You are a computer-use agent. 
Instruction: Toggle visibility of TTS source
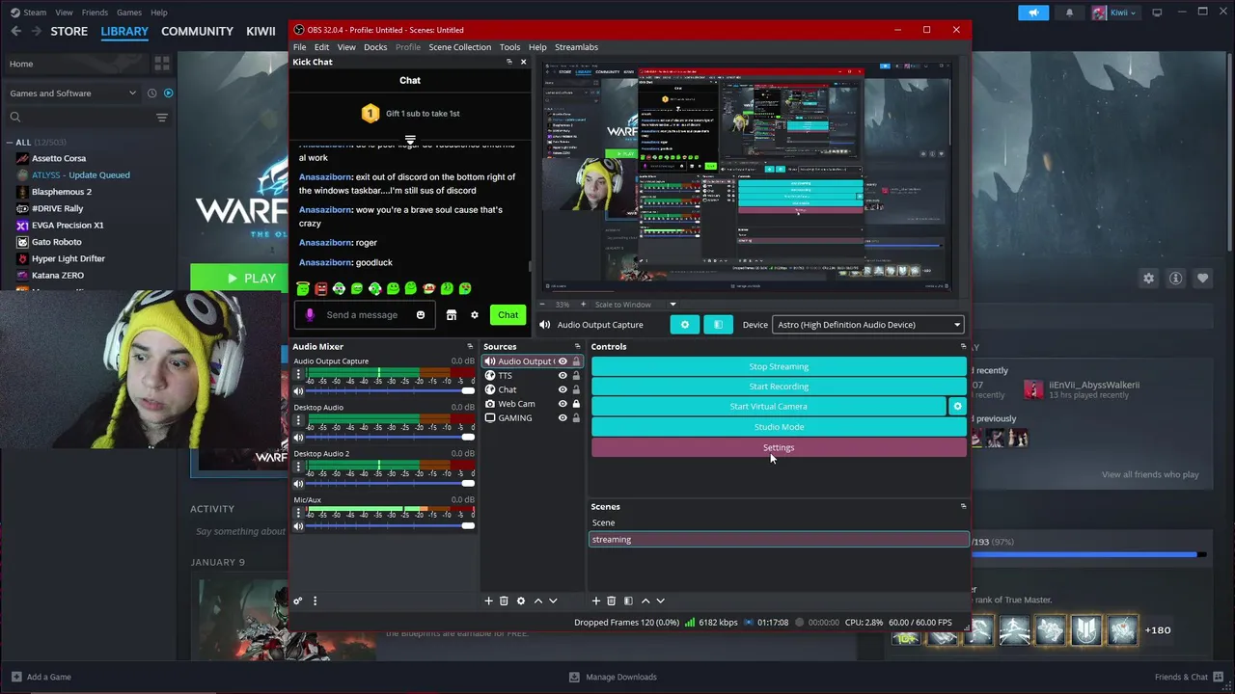coord(563,376)
